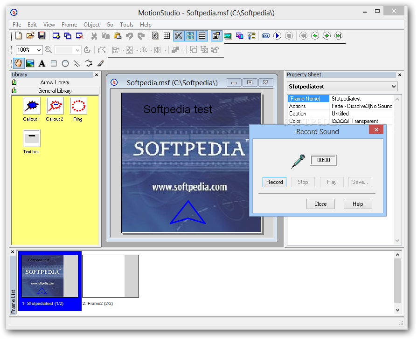
Task: Open the Frame menu
Action: [69, 25]
